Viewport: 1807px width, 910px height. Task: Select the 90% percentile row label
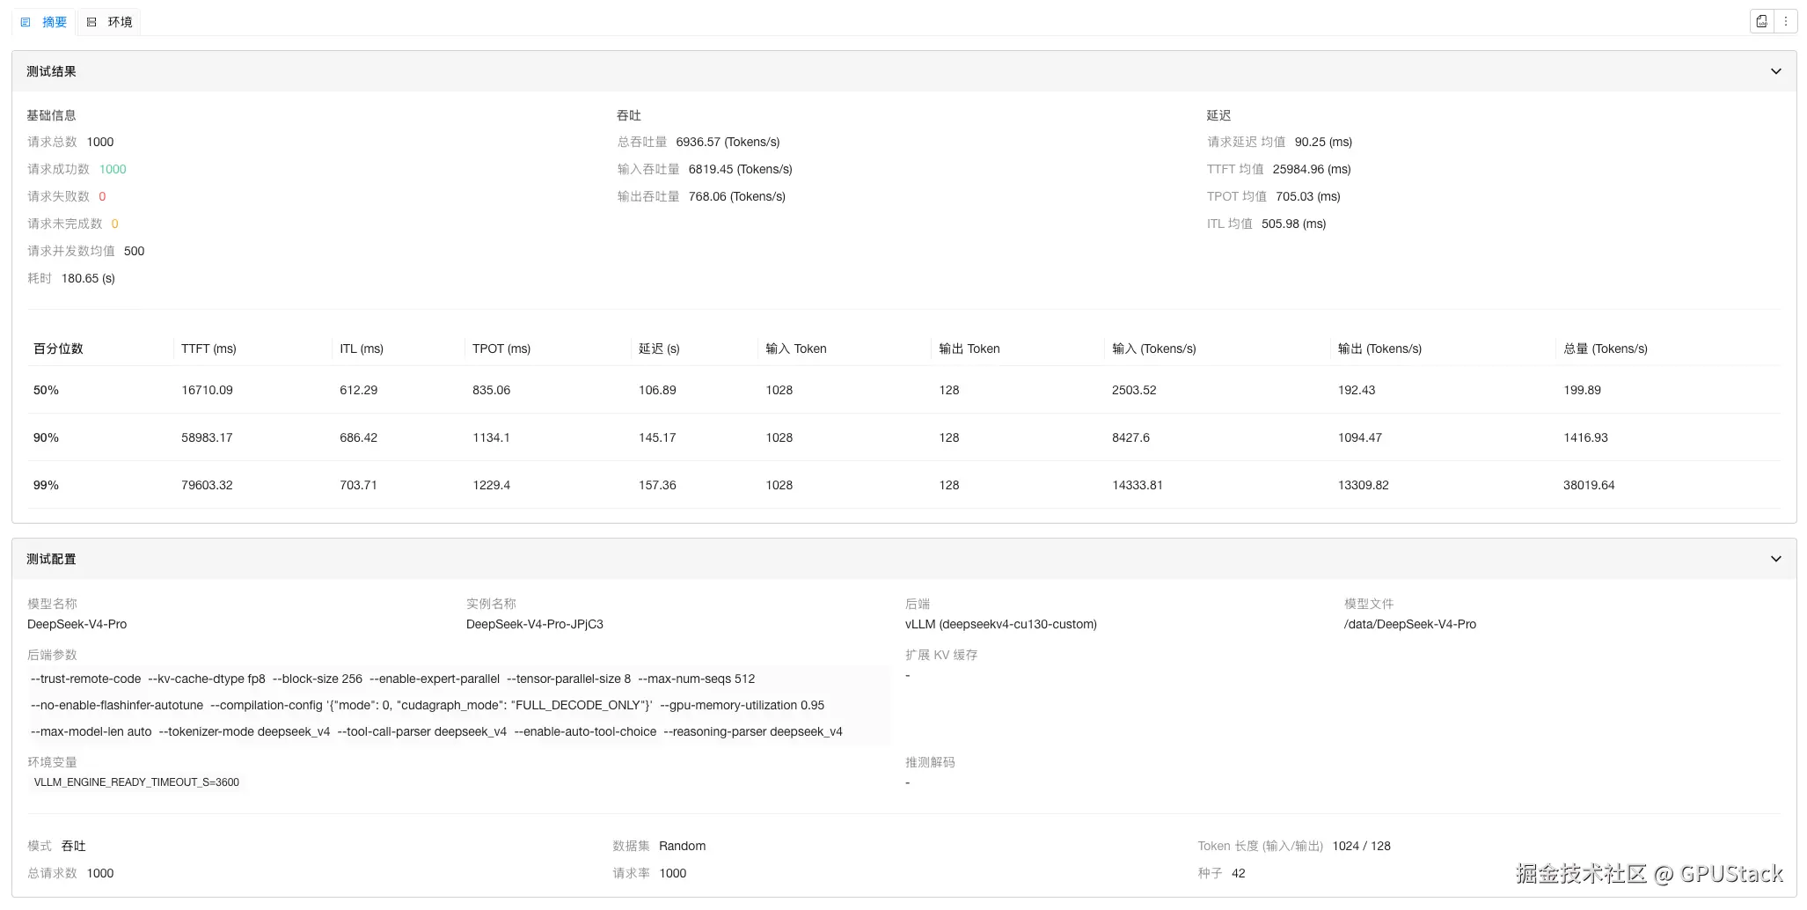46,437
